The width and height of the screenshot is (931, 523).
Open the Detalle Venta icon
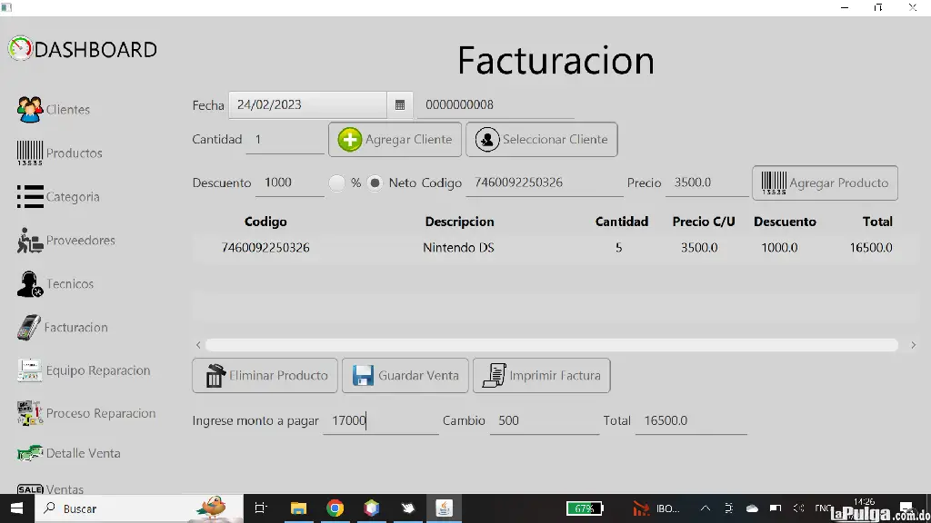30,454
